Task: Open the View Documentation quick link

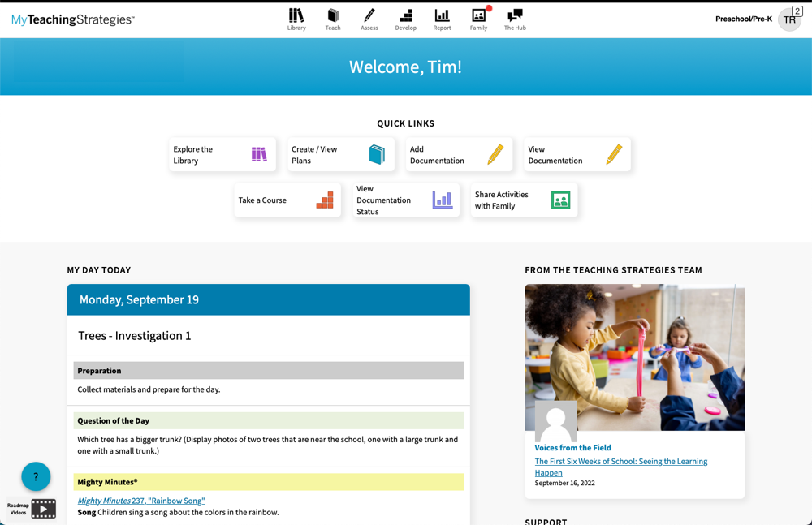Action: 577,155
